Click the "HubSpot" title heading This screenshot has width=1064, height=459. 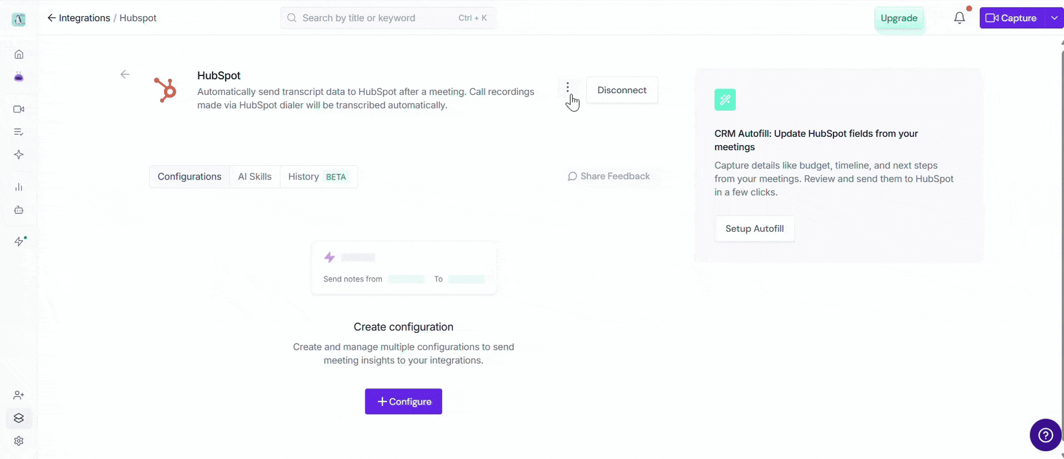[x=219, y=75]
